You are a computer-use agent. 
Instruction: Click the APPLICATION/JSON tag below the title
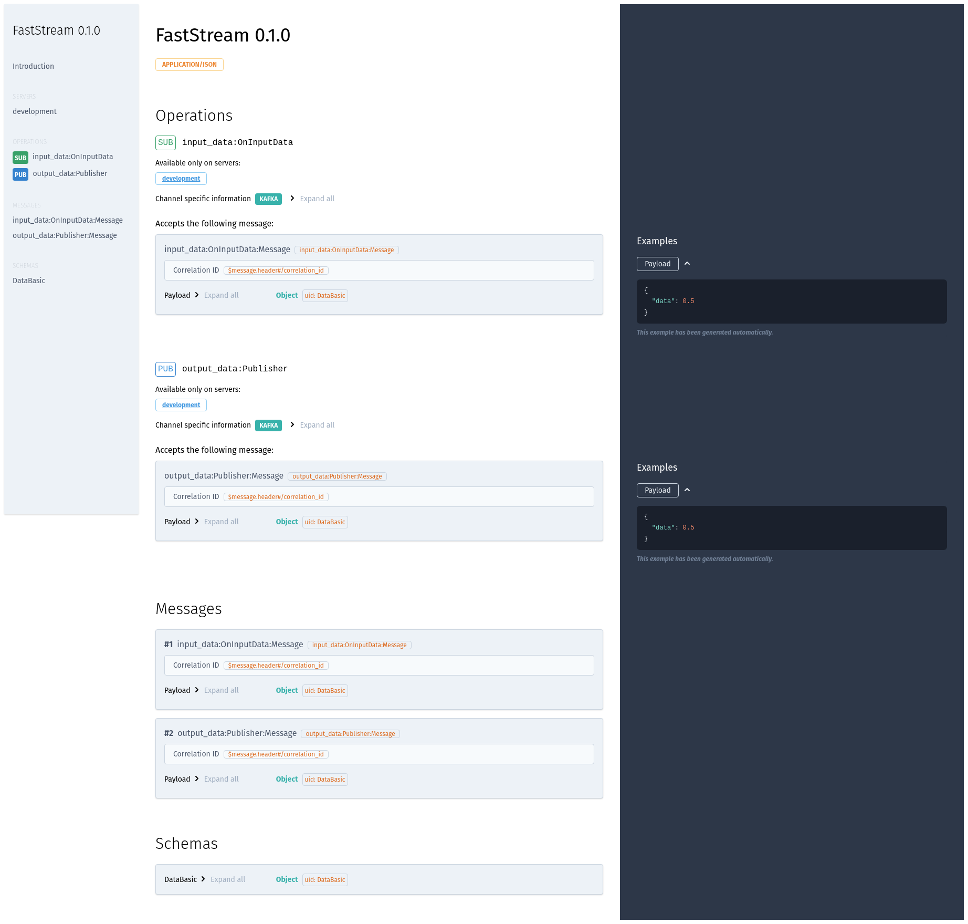(x=189, y=65)
